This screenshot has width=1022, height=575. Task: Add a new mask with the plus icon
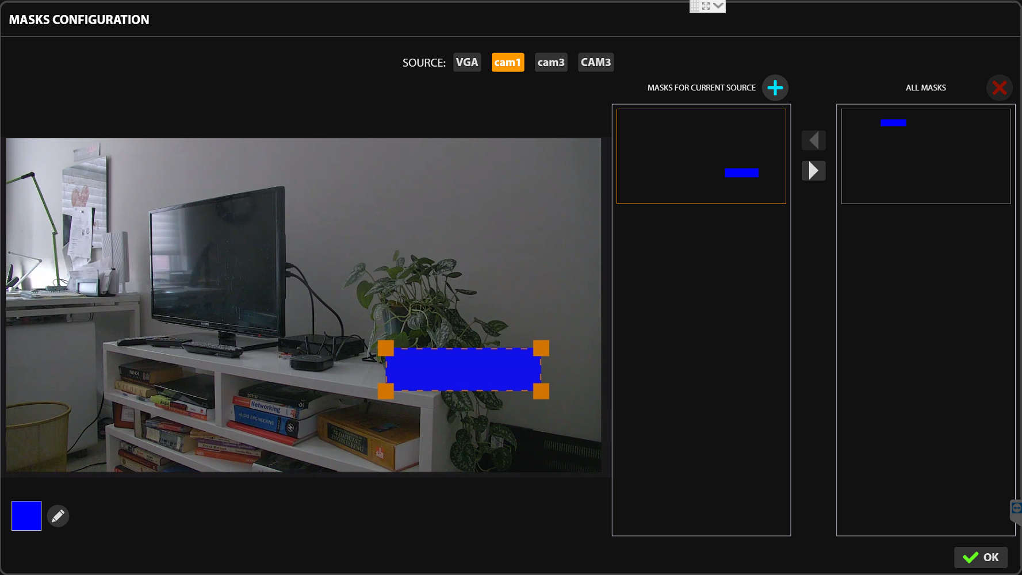[775, 88]
